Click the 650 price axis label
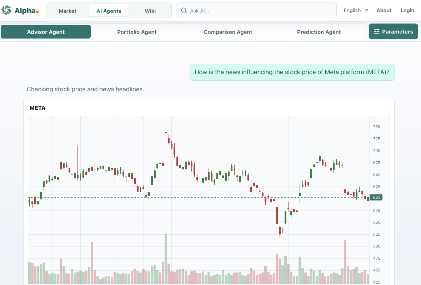Viewport: 421px width, 285px height. (x=376, y=174)
